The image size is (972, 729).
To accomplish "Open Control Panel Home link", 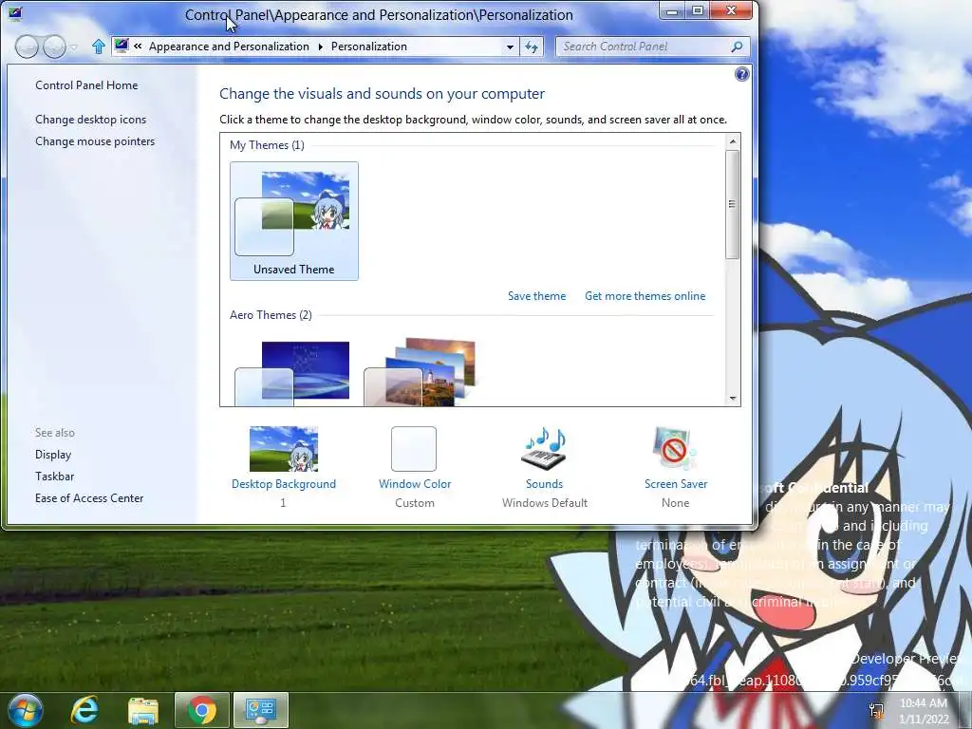I will (x=86, y=85).
